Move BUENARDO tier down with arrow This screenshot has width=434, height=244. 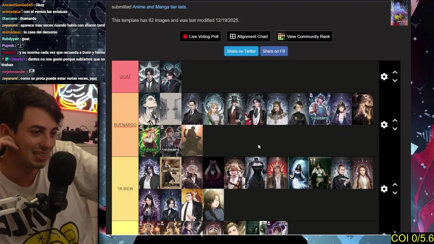[395, 129]
